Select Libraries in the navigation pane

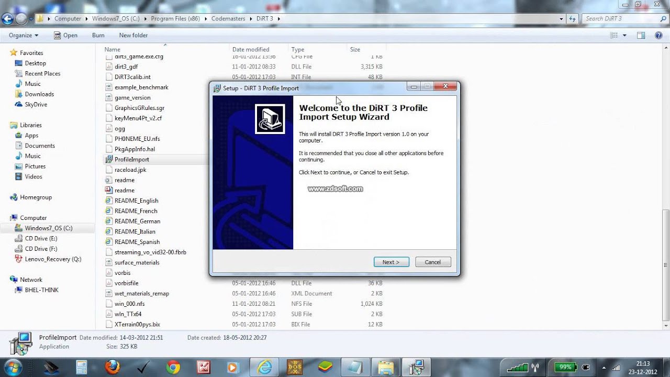point(30,125)
